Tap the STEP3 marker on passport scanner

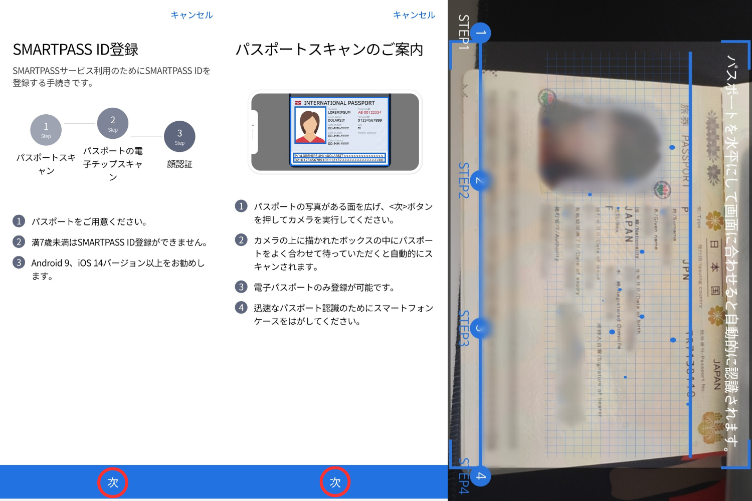point(480,328)
